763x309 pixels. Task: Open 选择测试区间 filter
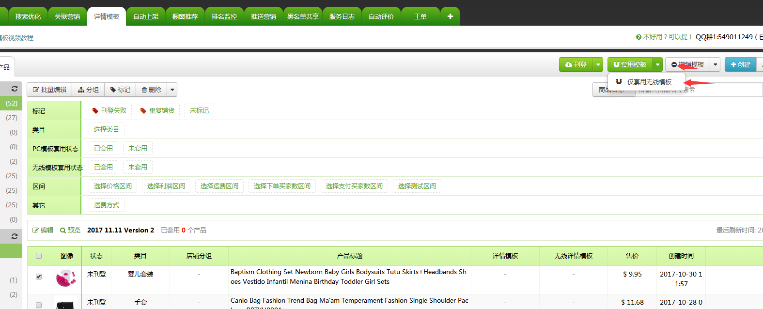[417, 186]
